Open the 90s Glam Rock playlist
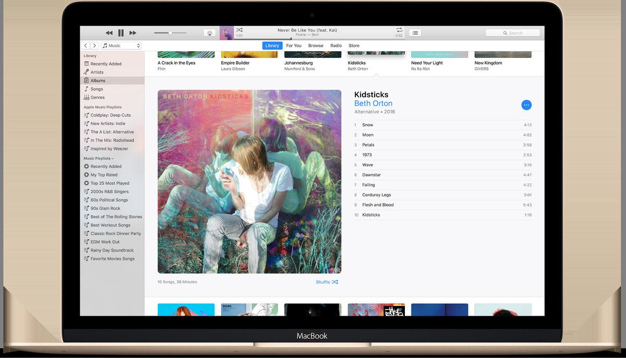 112,208
